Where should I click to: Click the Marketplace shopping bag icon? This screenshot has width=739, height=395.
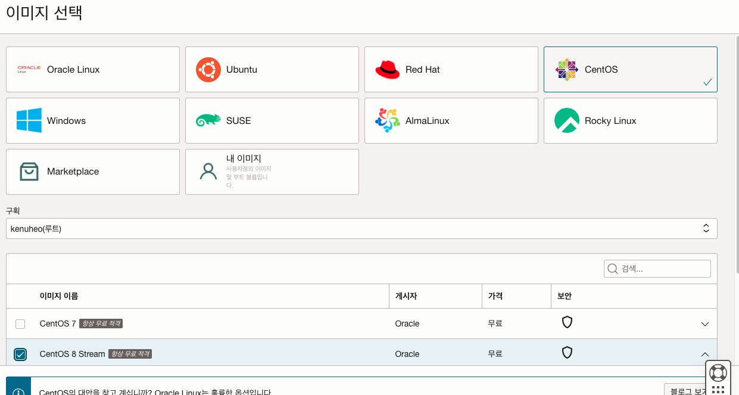click(x=29, y=172)
